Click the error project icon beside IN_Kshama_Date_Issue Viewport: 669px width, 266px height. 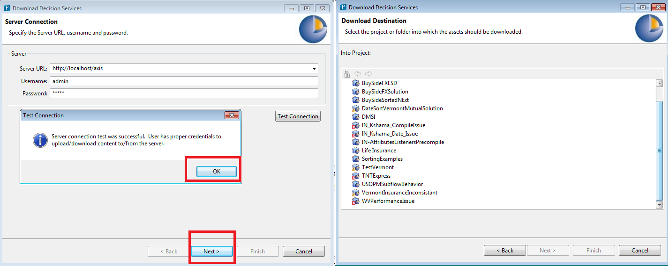coord(356,134)
